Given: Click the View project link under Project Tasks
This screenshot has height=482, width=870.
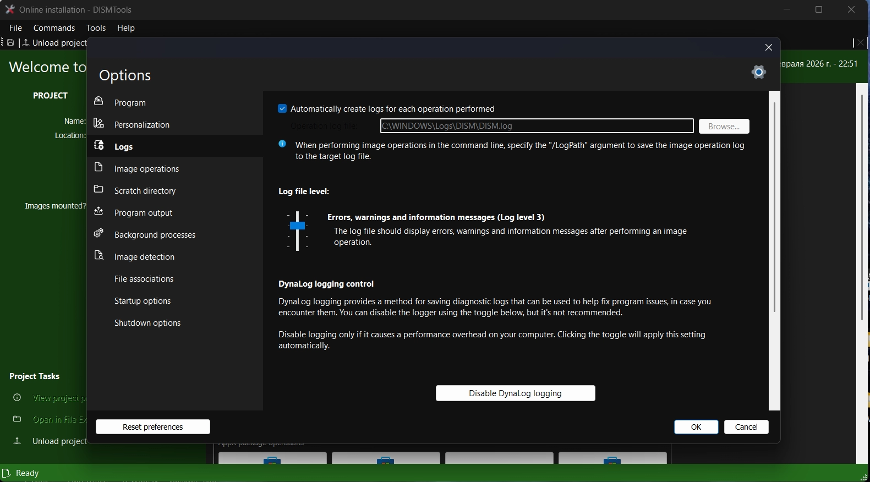Looking at the screenshot, I should (59, 398).
